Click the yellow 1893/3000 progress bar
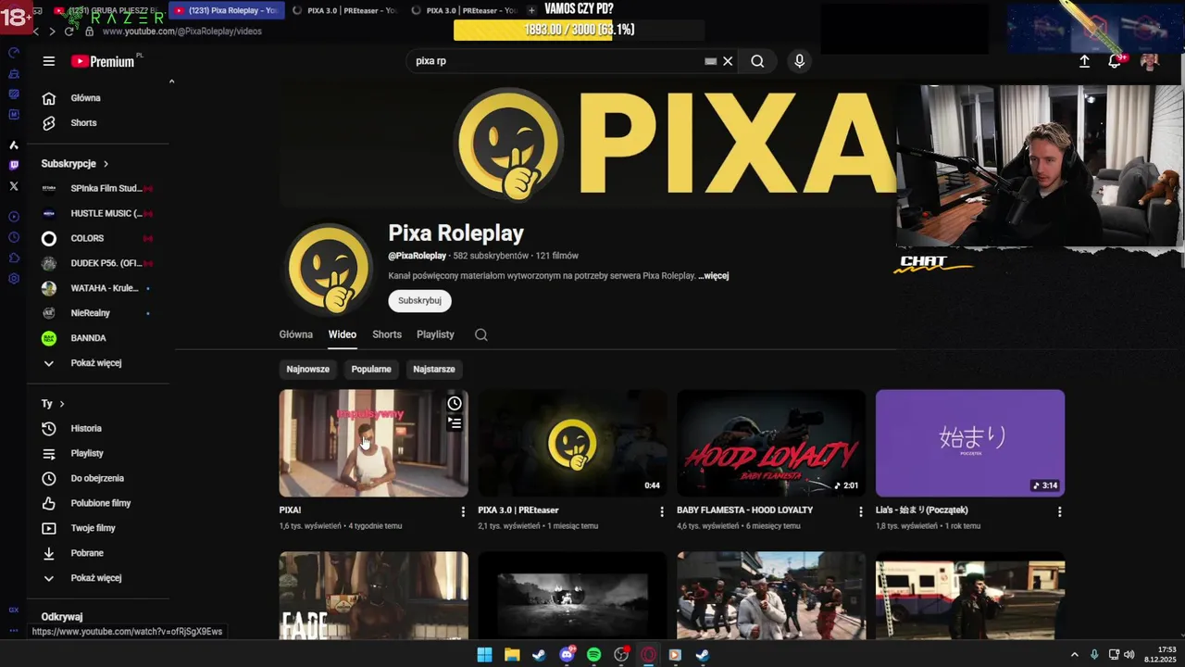1185x667 pixels. [579, 30]
